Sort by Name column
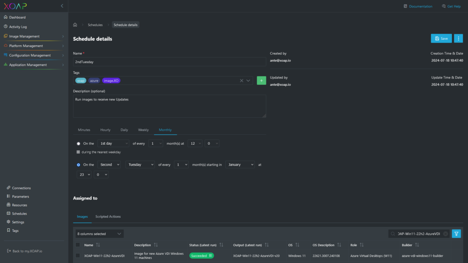Screen dimensions: 468x263 pyautogui.click(x=98, y=245)
